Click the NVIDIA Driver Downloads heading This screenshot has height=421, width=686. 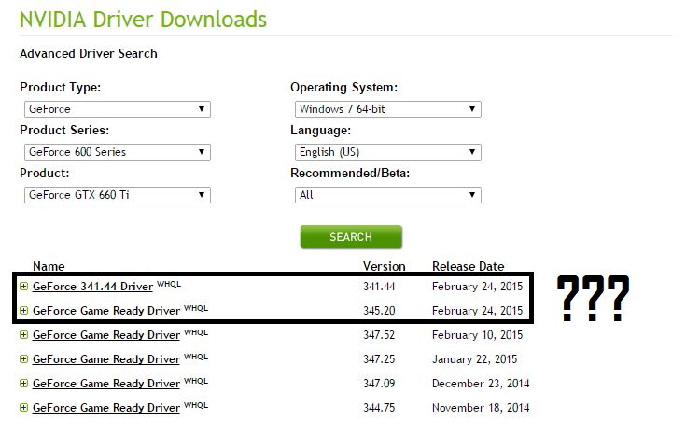pos(143,20)
